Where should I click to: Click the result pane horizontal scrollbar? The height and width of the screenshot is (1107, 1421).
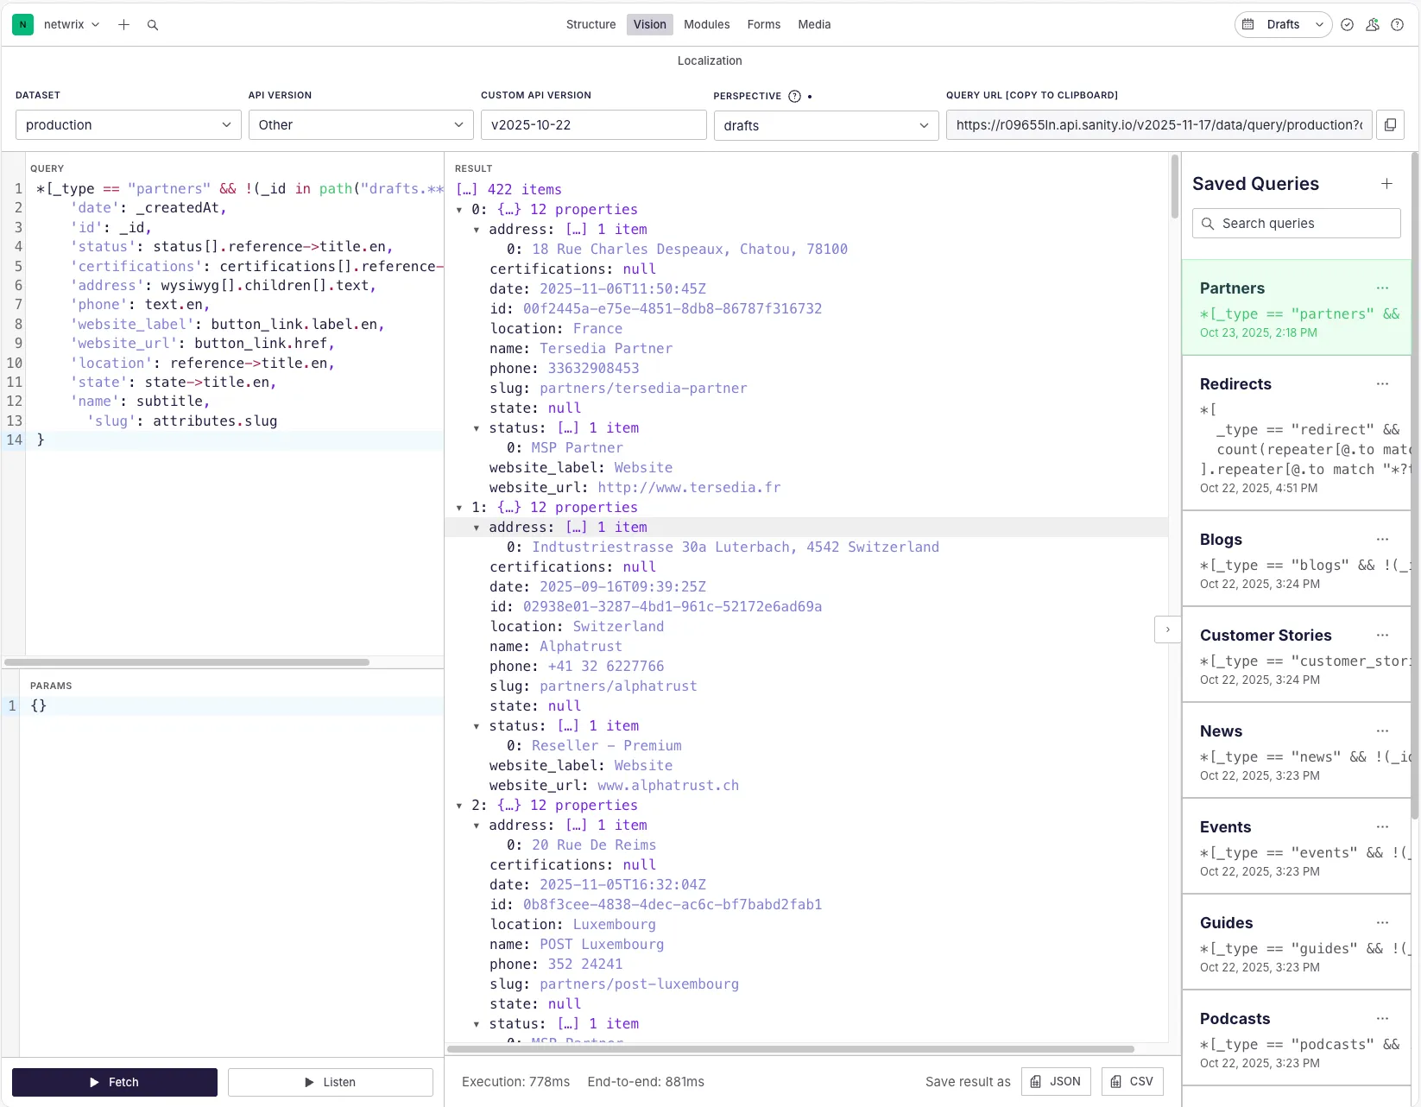tap(791, 1049)
